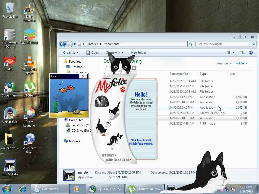Open the Recycle Bin desktop icon
Screen dimensions: 259x194
coord(10,10)
